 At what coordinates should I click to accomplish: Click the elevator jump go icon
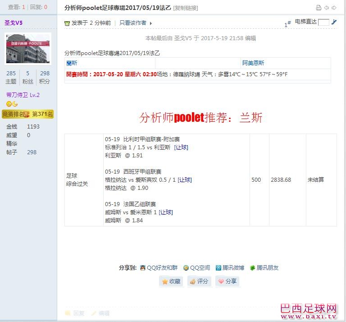[334, 22]
